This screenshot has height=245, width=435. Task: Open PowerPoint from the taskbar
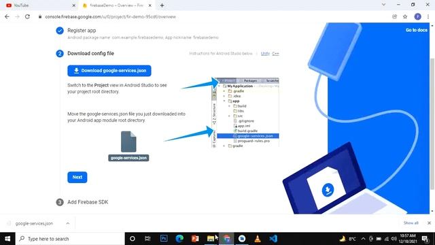(195, 239)
